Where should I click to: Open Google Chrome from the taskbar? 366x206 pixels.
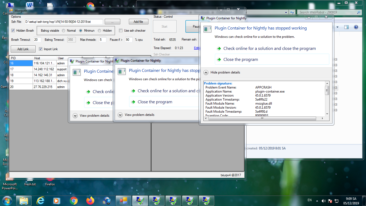click(73, 200)
